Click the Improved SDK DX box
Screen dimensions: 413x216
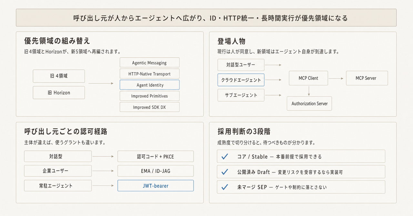tap(149, 107)
